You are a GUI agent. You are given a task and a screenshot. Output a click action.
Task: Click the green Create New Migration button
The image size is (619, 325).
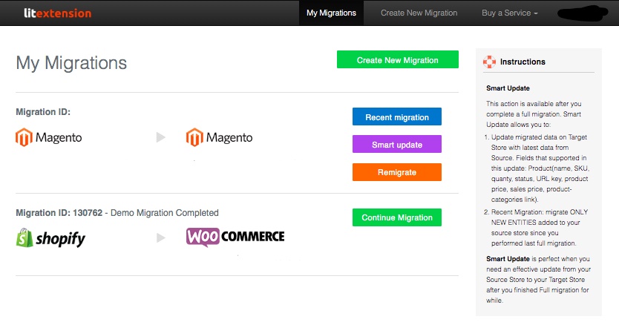[398, 59]
